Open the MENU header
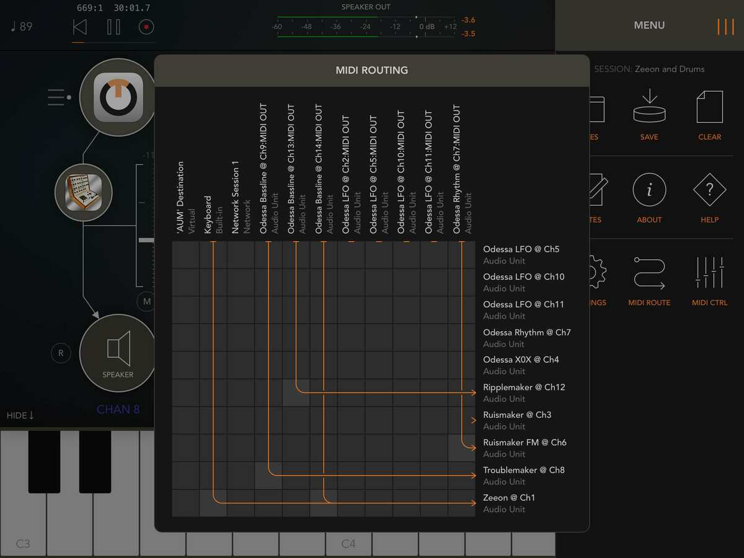 [x=649, y=25]
